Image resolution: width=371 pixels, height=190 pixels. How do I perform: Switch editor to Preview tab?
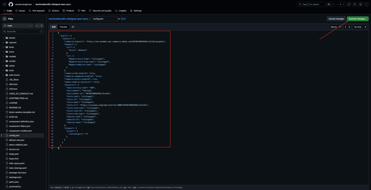(x=63, y=27)
